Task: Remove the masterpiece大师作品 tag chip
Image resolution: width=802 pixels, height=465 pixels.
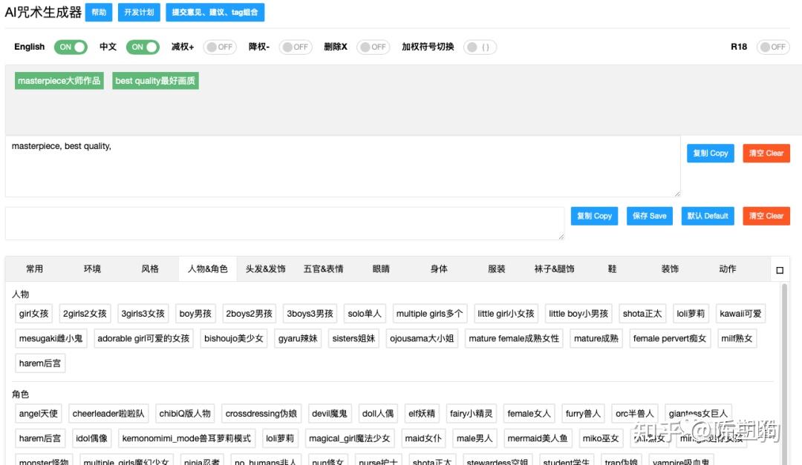Action: 59,82
